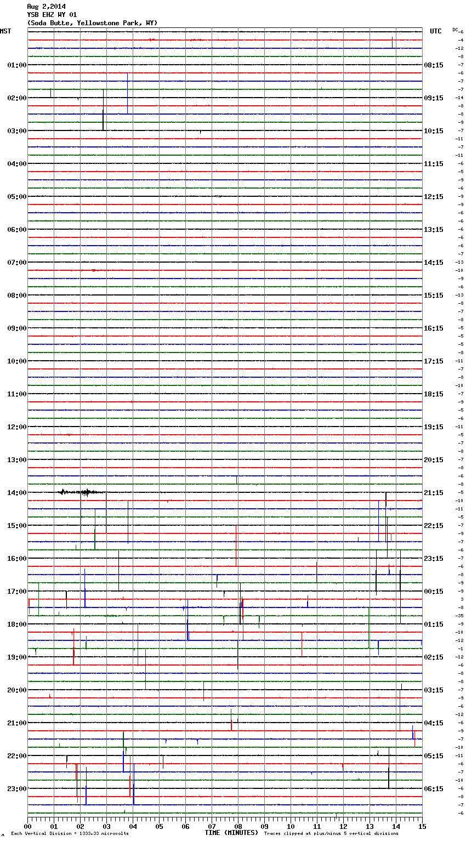Image resolution: width=466 pixels, height=841 pixels.
Task: Click '(Soda Butte, Yellowstone Park, WY)' subtitle
Action: pos(92,23)
